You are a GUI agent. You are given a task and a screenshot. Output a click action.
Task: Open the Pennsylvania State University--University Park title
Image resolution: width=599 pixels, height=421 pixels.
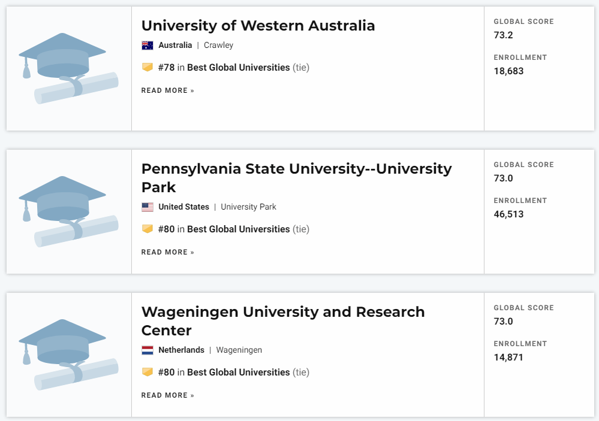[296, 178]
